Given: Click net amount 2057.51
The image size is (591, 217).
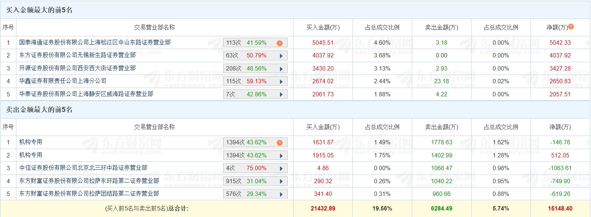Looking at the screenshot, I should tap(560, 94).
